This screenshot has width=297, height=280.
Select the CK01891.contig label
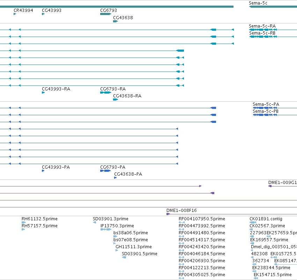(x=266, y=219)
